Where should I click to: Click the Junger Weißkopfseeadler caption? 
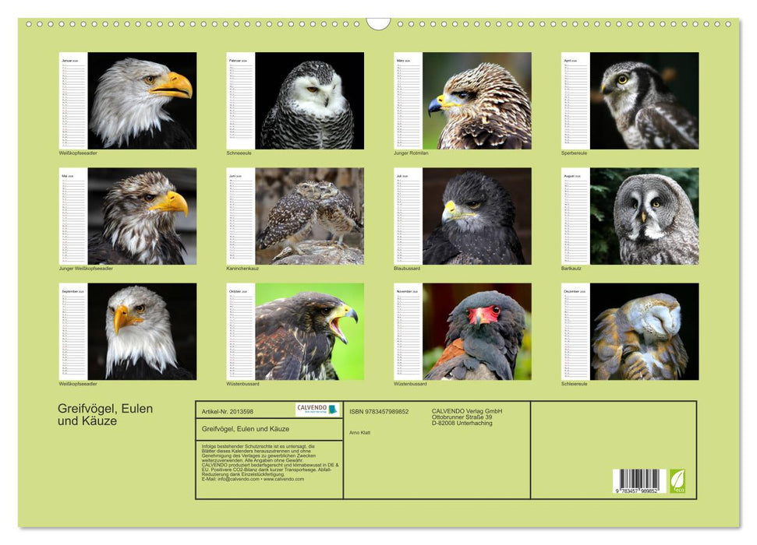pos(87,269)
